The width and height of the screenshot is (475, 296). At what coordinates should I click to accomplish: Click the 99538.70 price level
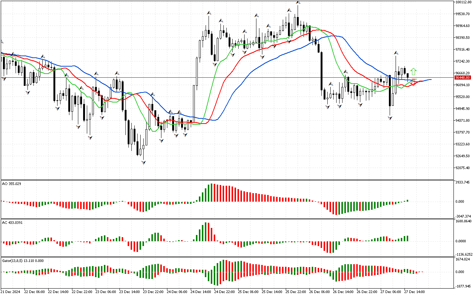coord(463,14)
